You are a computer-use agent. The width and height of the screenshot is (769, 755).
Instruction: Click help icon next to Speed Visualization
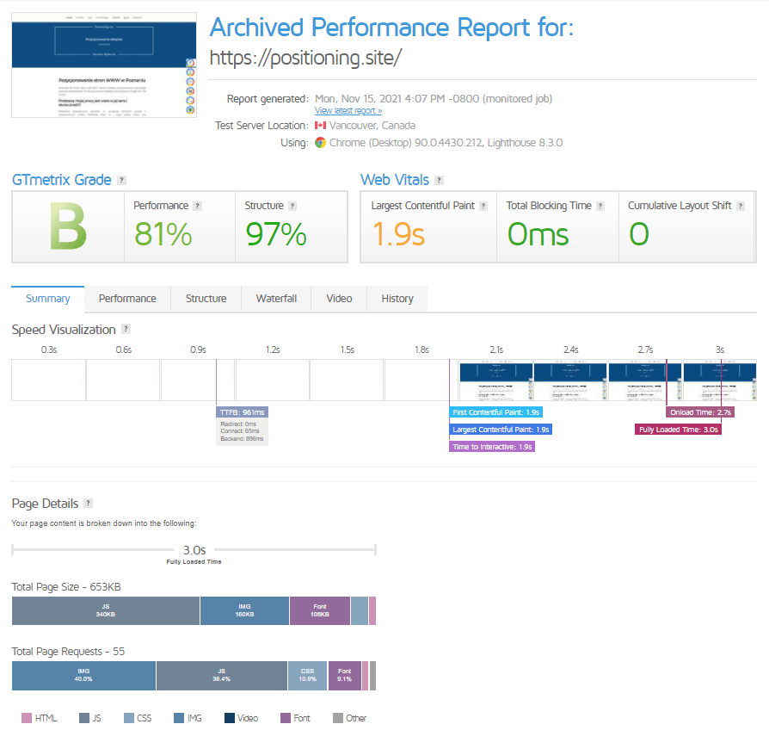pyautogui.click(x=126, y=330)
